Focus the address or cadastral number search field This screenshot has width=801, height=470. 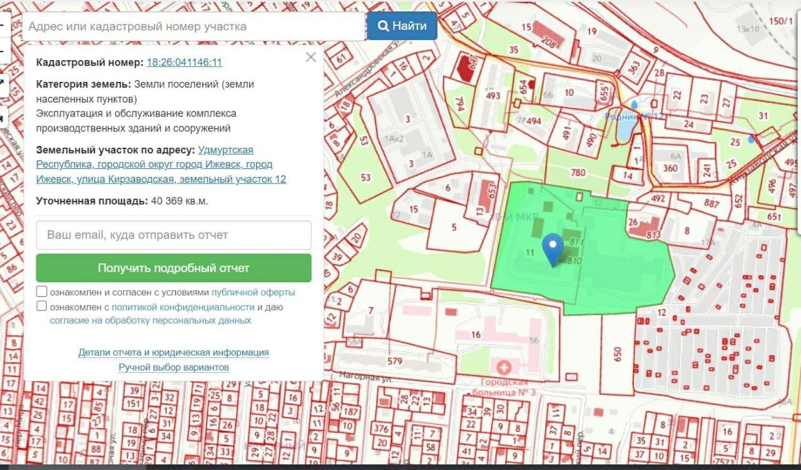[194, 26]
